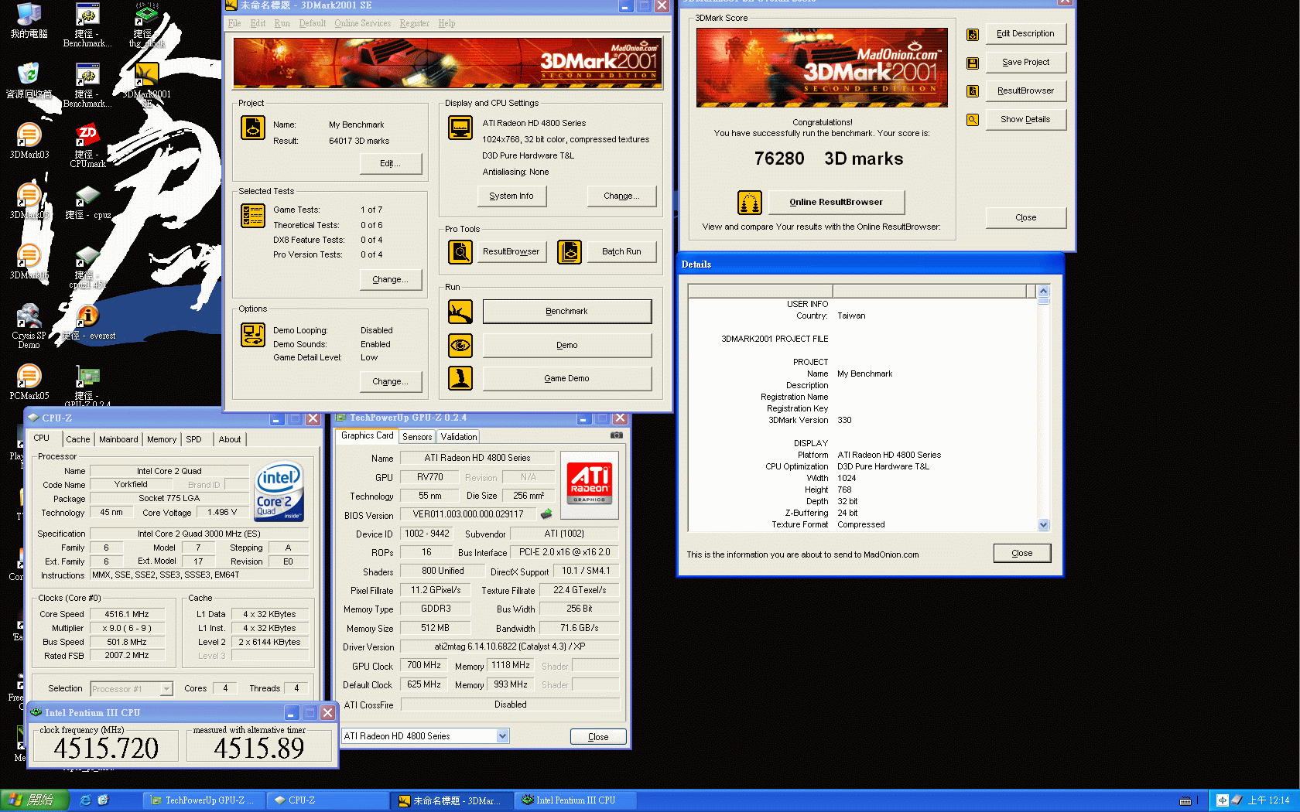Open the Processor selection dropdown in CPU-Z
1300x812 pixels.
click(166, 689)
